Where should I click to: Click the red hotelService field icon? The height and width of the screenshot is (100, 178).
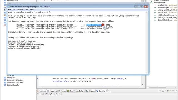155,5
